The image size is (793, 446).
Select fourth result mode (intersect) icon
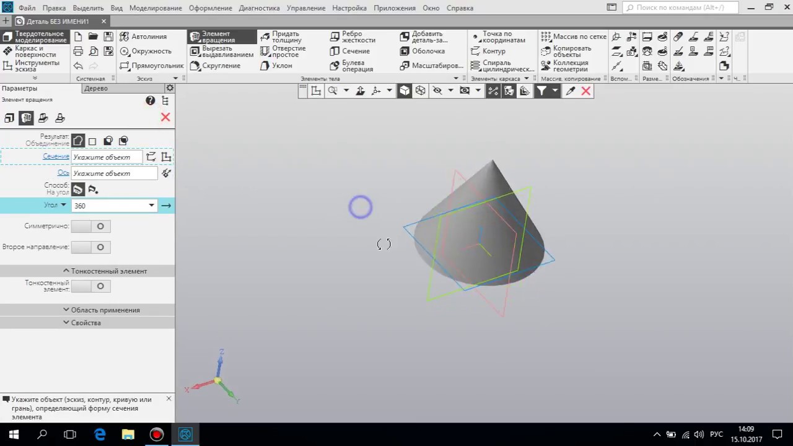click(123, 141)
